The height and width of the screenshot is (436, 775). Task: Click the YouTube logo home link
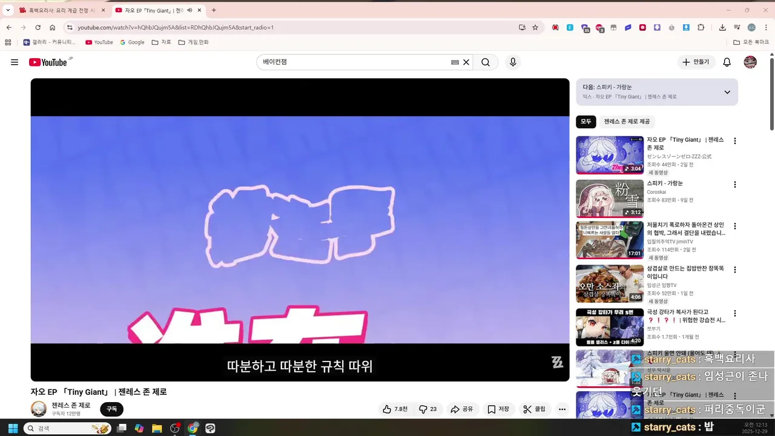(x=48, y=62)
